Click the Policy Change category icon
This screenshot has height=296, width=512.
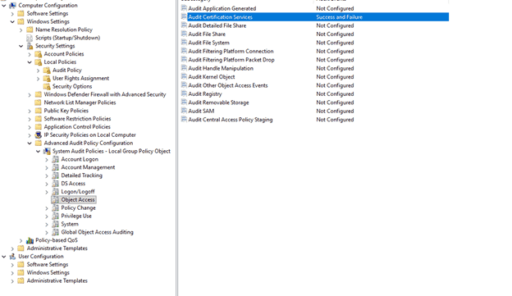click(55, 208)
